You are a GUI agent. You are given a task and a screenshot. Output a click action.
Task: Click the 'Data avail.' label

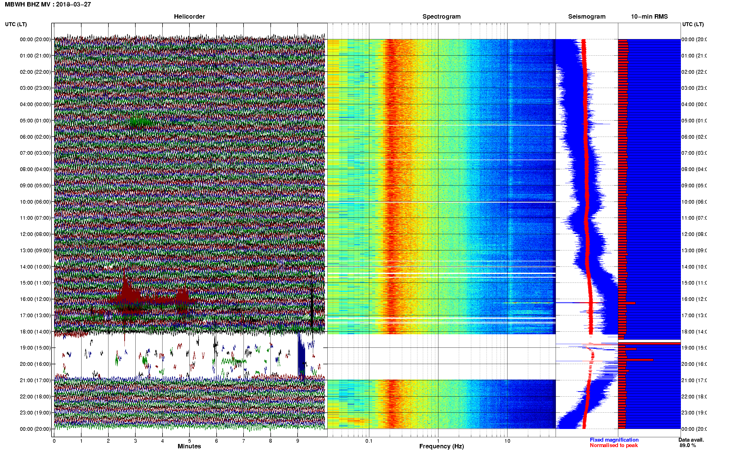pos(691,440)
